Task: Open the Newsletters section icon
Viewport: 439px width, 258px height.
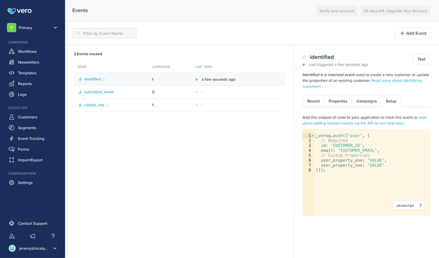Action: (12, 63)
